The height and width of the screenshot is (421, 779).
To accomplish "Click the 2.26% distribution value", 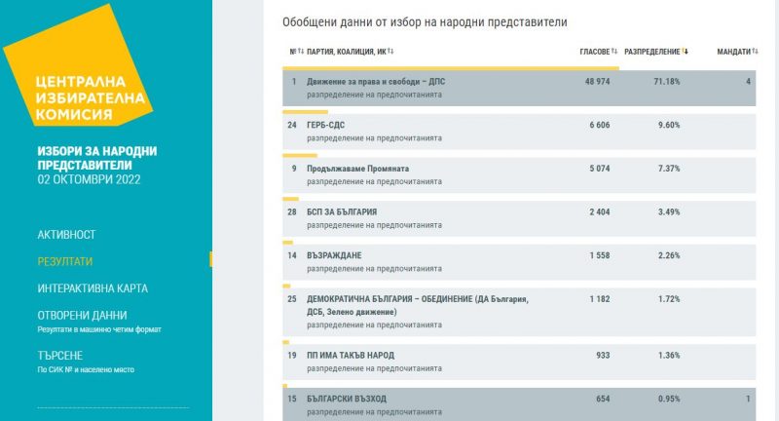I will (x=669, y=255).
